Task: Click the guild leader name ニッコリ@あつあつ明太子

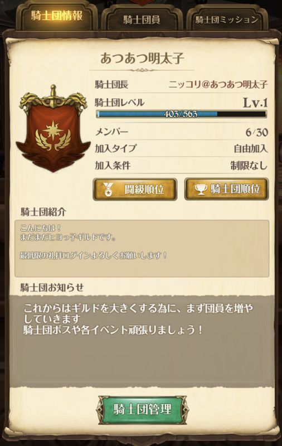Action: click(218, 85)
